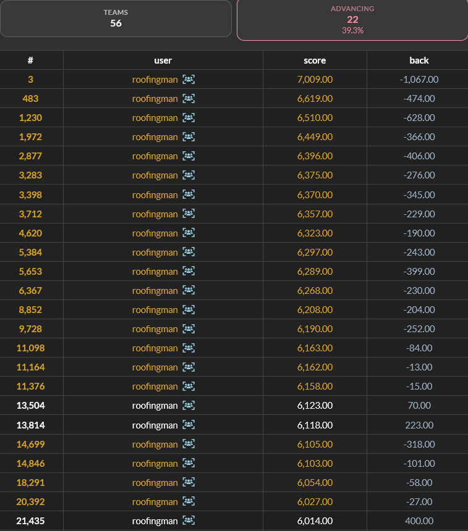Select score 6,323.00

pyautogui.click(x=315, y=233)
